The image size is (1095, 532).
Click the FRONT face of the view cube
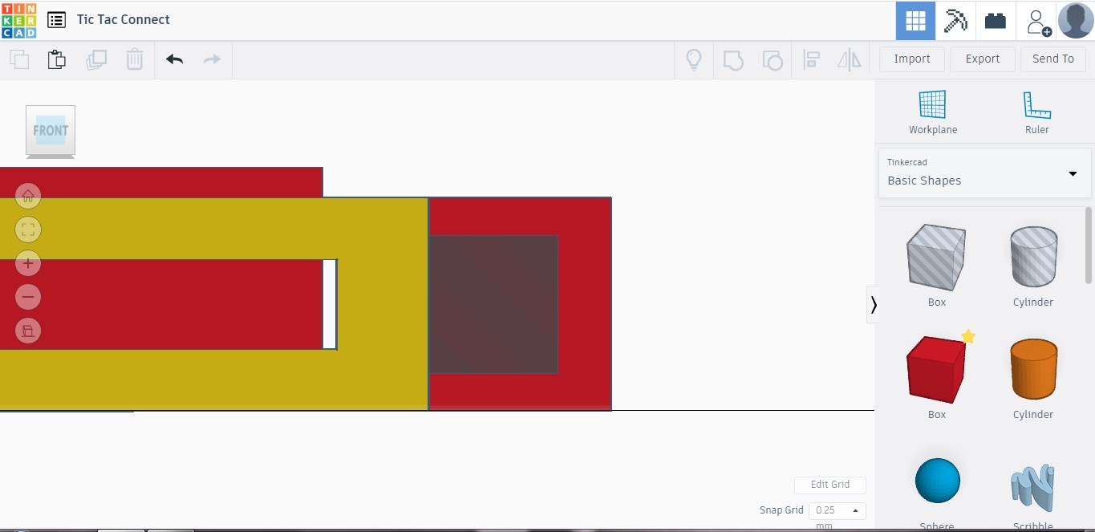(50, 130)
